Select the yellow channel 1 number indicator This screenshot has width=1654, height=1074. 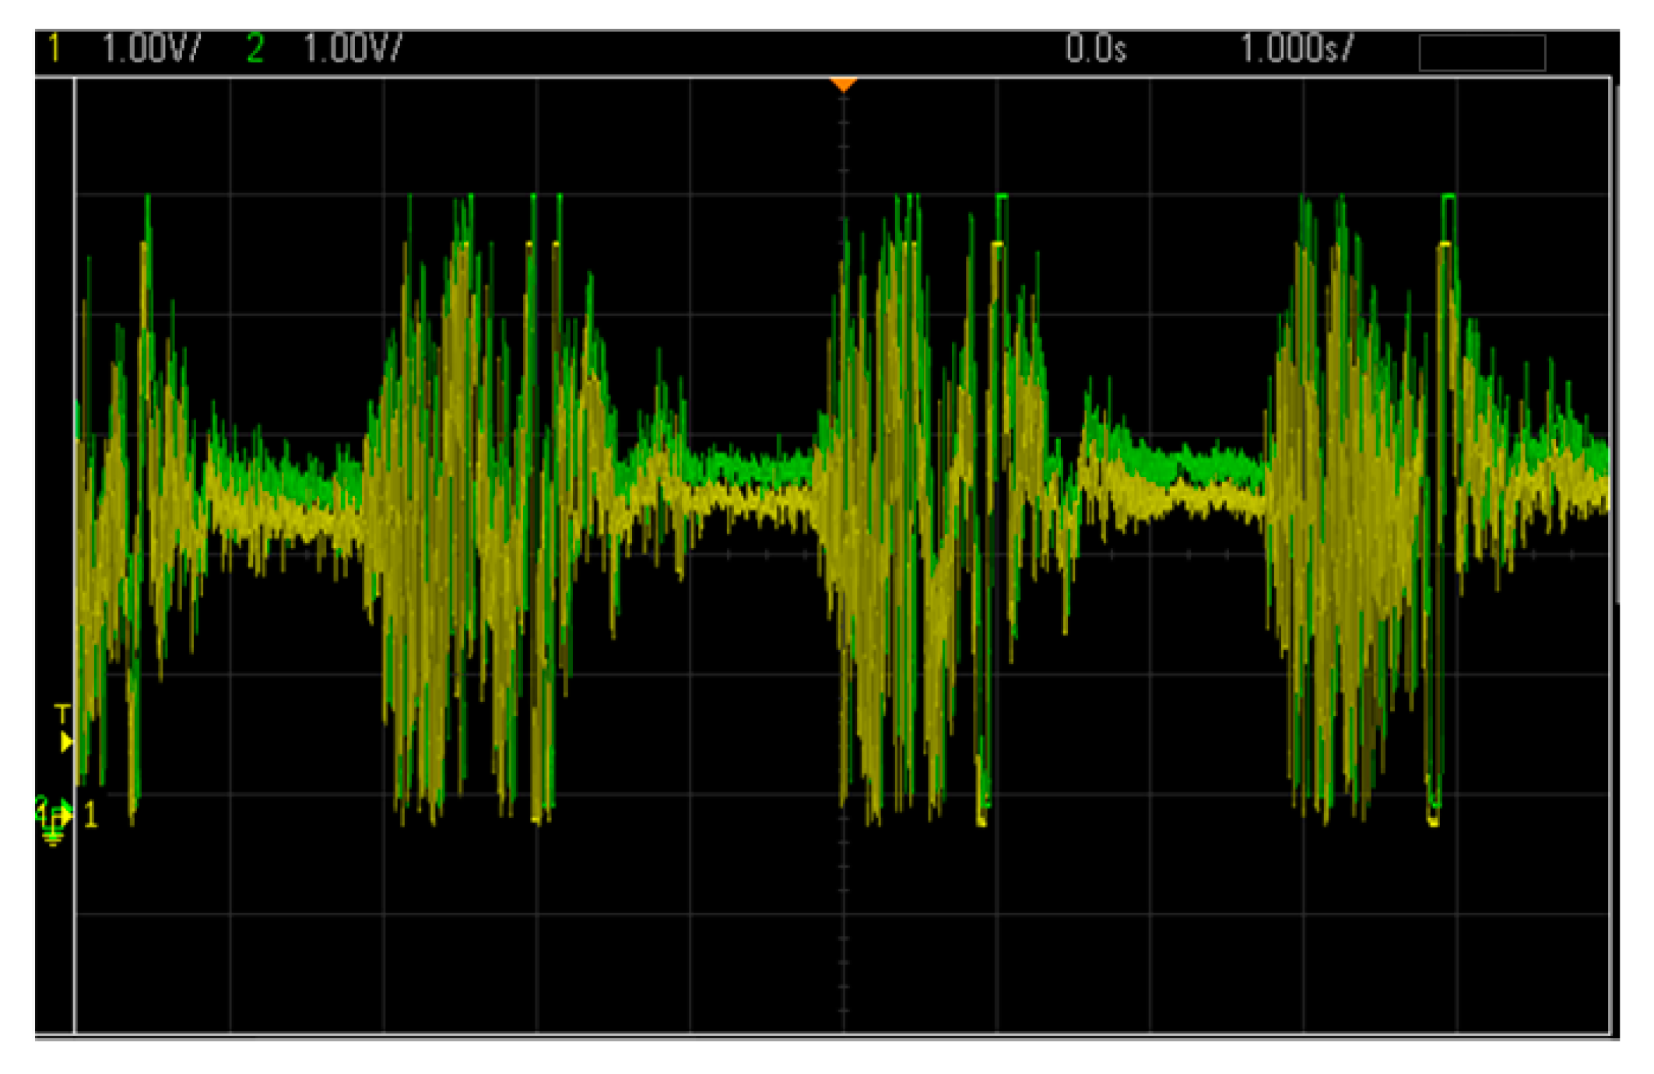coord(54,48)
